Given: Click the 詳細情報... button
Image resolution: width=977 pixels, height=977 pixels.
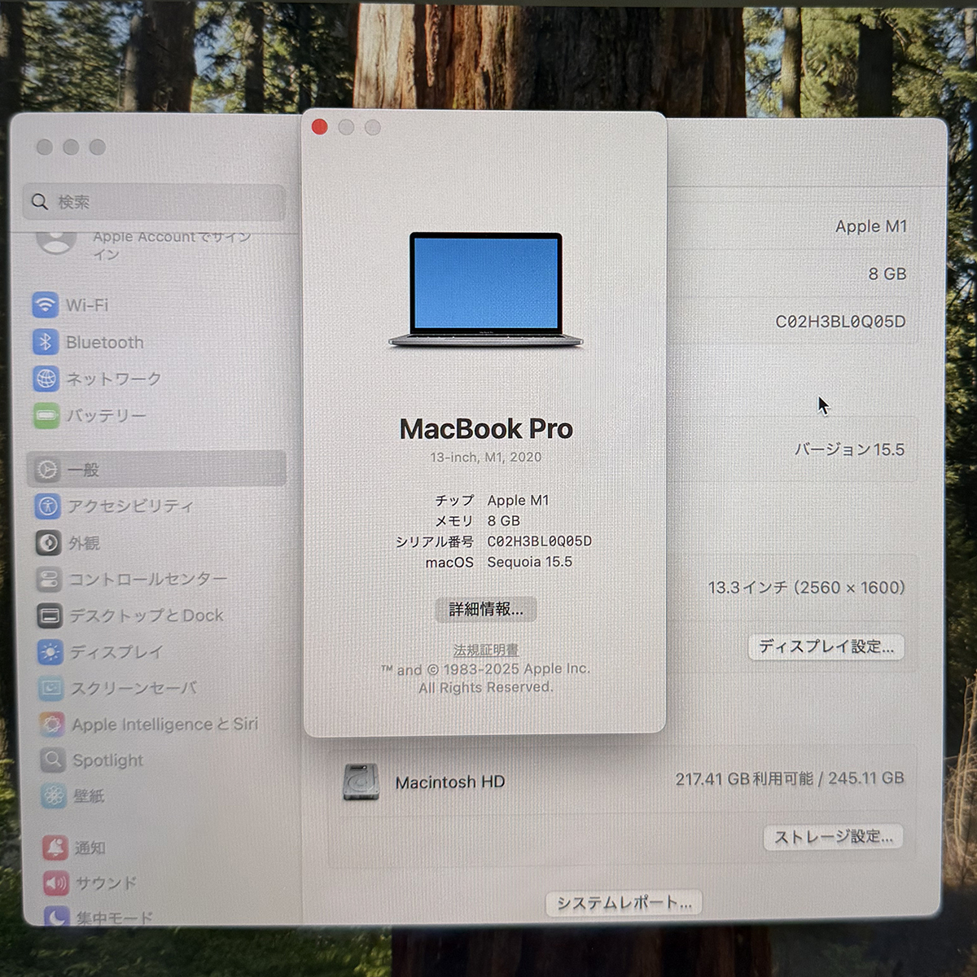Looking at the screenshot, I should pos(486,609).
